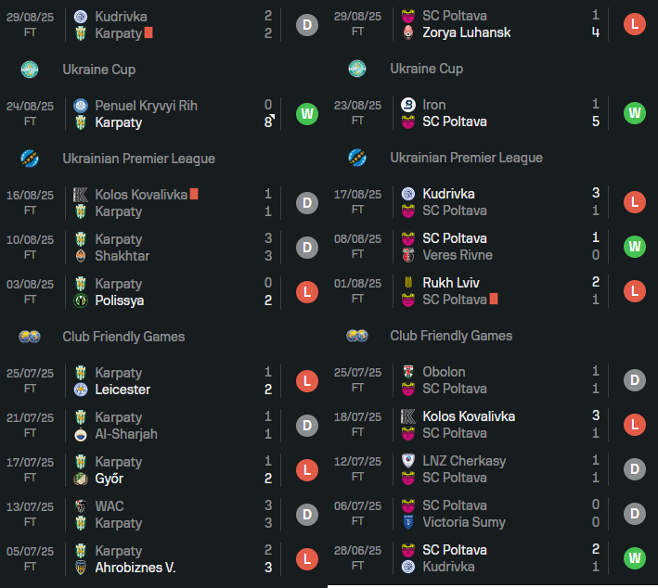Click the LNZ Cherkasy team logo

(408, 461)
